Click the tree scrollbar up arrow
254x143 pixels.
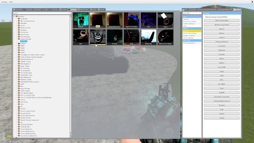pos(71,16)
